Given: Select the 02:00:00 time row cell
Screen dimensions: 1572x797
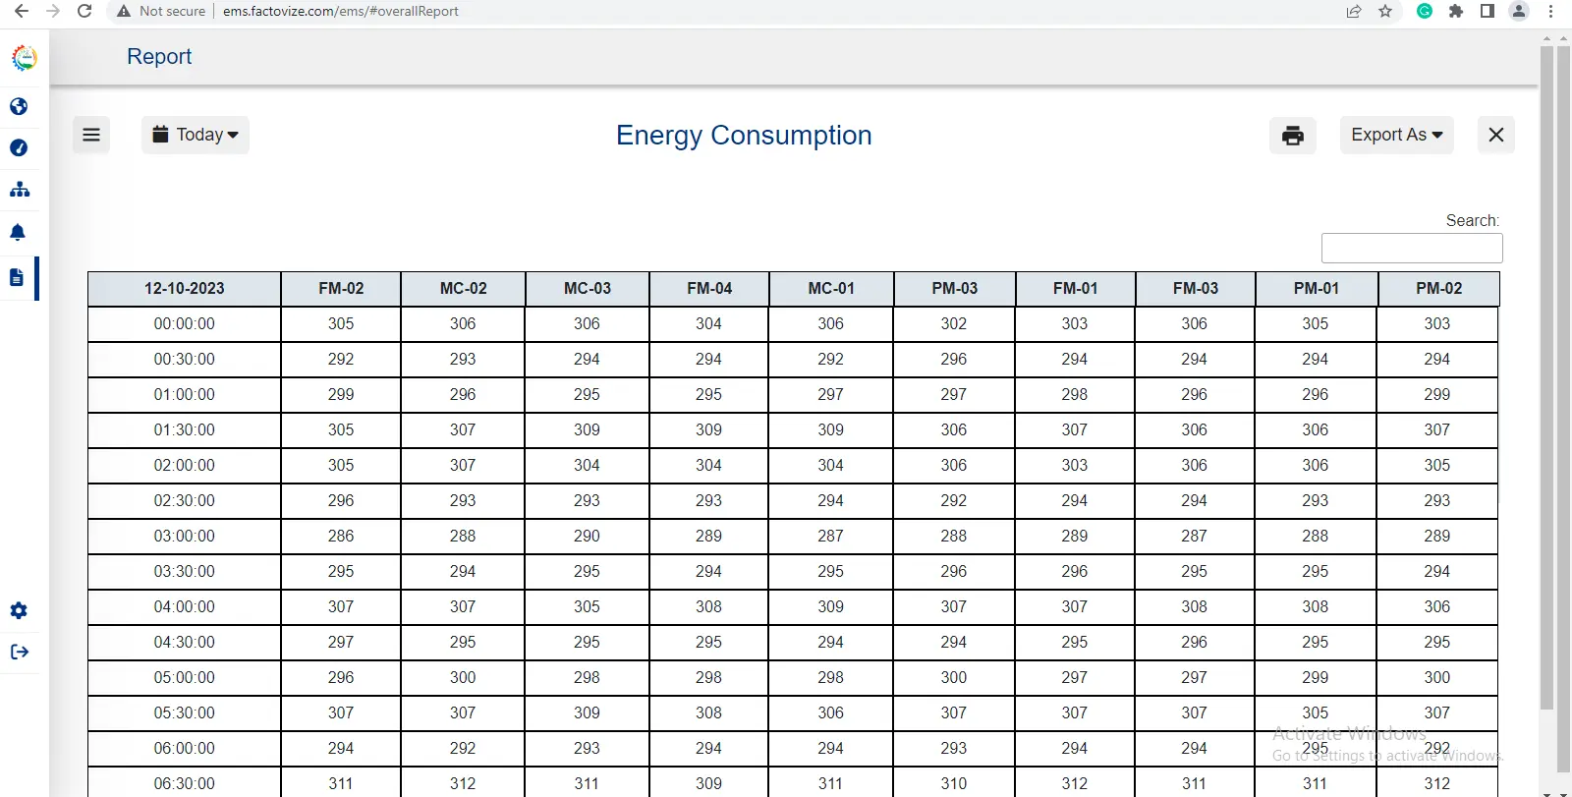Looking at the screenshot, I should 185,466.
